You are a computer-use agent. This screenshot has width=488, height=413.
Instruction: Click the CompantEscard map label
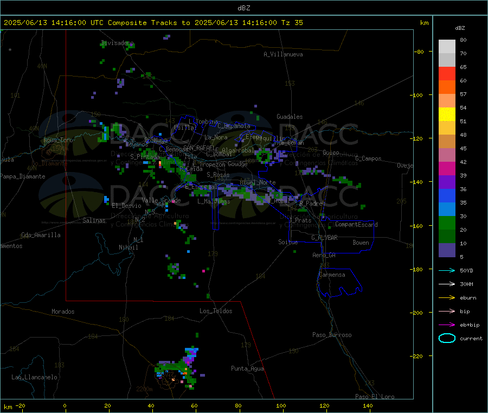tap(356, 225)
